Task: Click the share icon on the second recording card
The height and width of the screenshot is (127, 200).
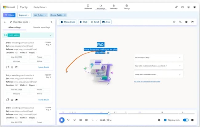Action: pos(16,100)
